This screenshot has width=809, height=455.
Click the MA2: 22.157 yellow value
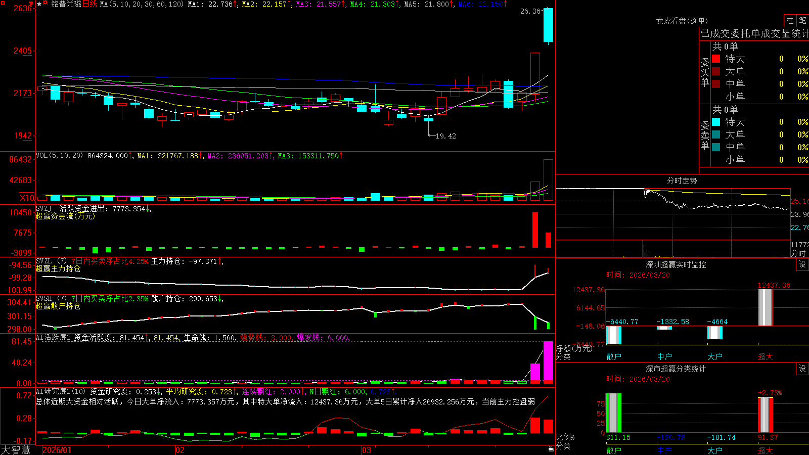tap(266, 4)
